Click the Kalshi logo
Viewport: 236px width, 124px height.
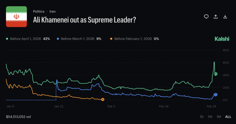pos(222,39)
